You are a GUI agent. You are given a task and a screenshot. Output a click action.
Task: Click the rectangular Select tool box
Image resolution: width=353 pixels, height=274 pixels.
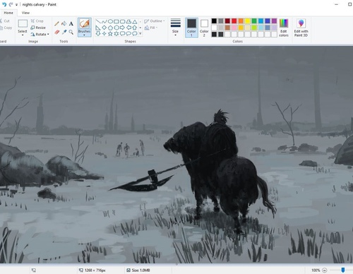(x=23, y=24)
